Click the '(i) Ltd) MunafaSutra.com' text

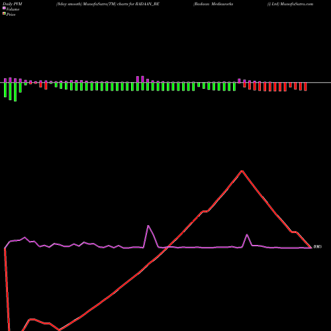tap(290, 4)
